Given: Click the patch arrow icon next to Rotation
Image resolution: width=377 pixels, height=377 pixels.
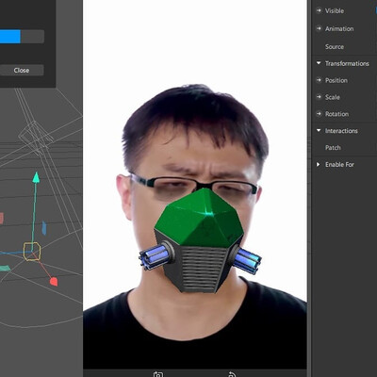Looking at the screenshot, I should pyautogui.click(x=319, y=114).
